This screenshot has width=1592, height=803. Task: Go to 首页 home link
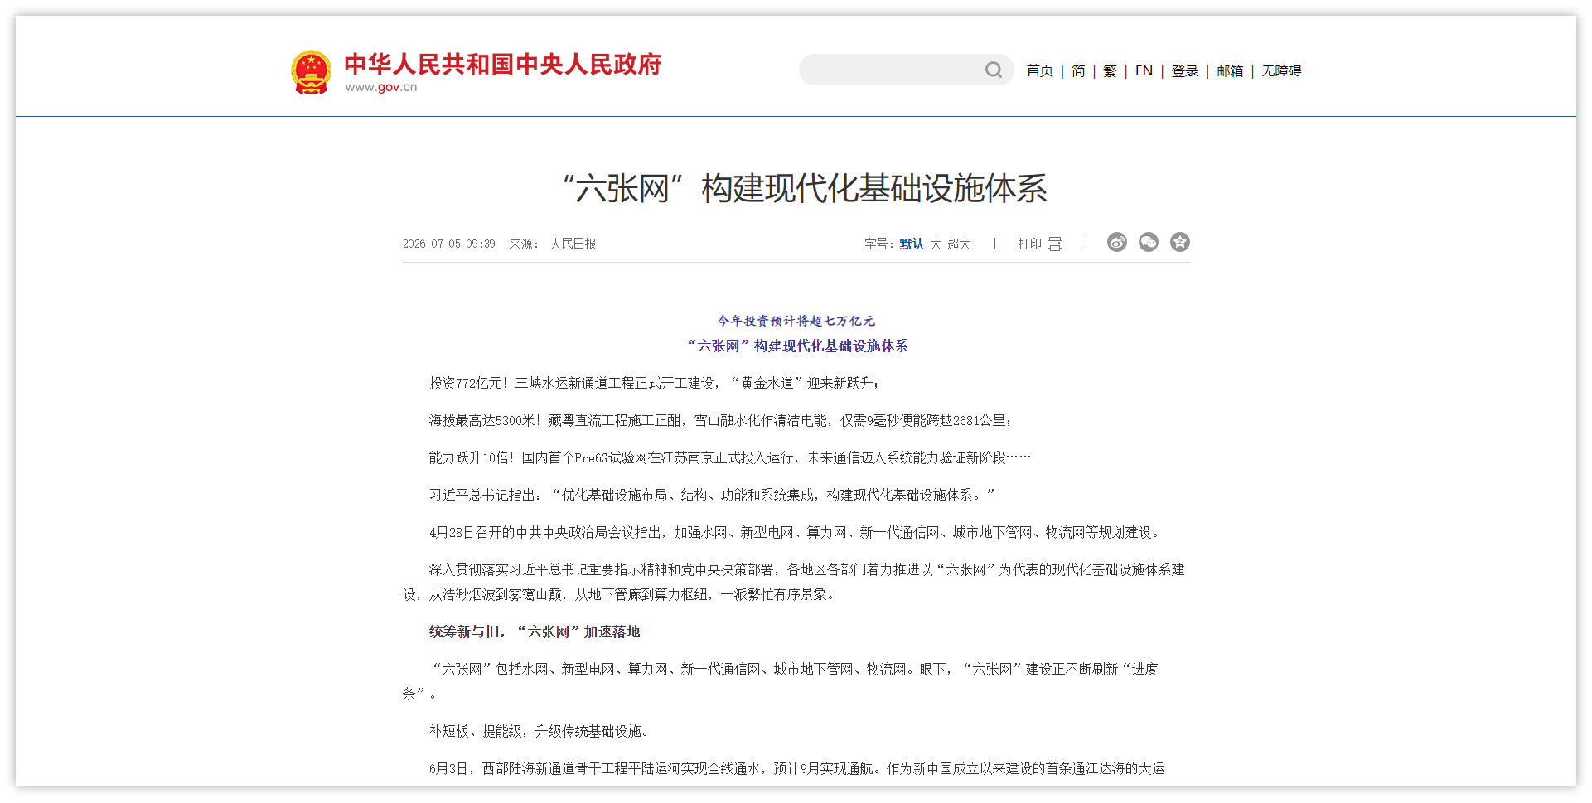pos(1039,71)
